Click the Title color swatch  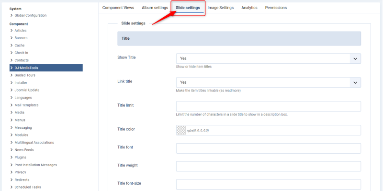(181, 130)
